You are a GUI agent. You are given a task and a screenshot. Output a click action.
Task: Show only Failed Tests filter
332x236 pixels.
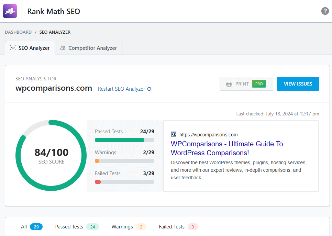click(178, 227)
